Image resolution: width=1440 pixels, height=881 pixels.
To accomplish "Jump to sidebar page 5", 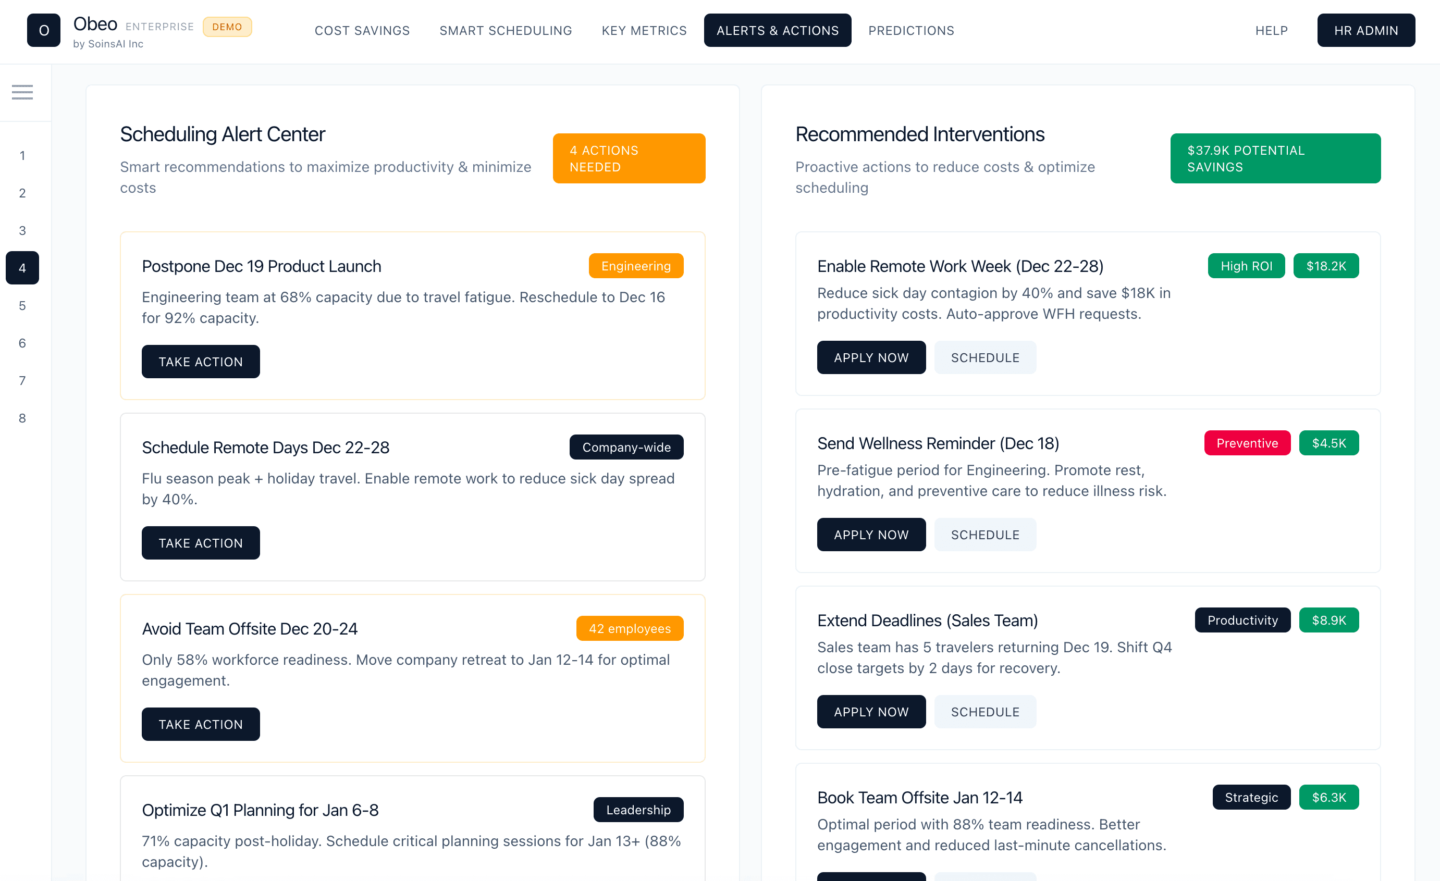I will pos(22,305).
